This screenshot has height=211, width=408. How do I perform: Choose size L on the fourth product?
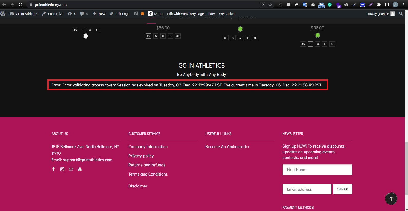pos(325,44)
